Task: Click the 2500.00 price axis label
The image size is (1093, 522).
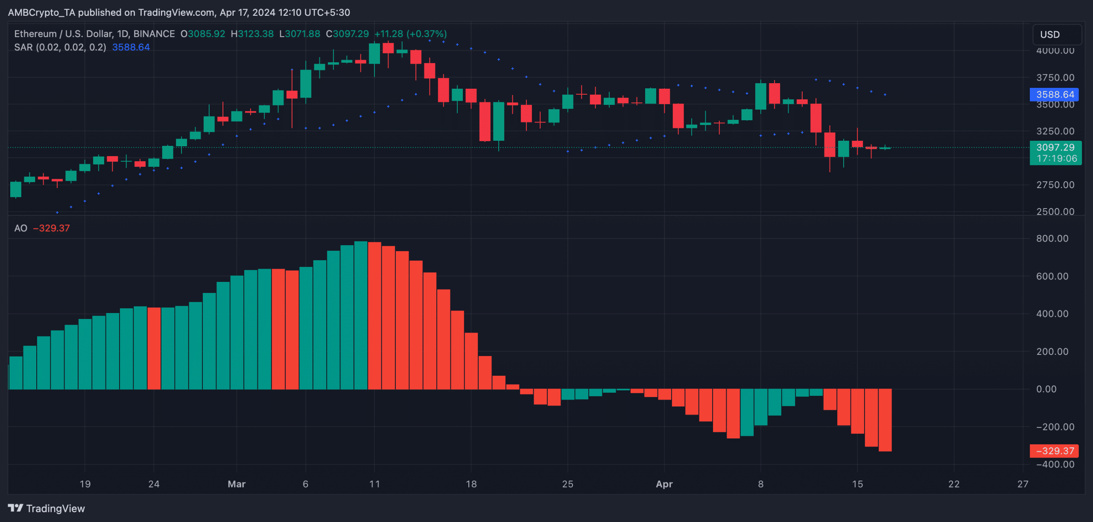Action: pyautogui.click(x=1055, y=212)
